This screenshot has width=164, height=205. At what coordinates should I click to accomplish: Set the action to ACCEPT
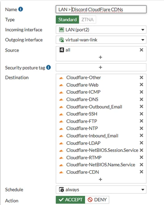[x=71, y=200]
